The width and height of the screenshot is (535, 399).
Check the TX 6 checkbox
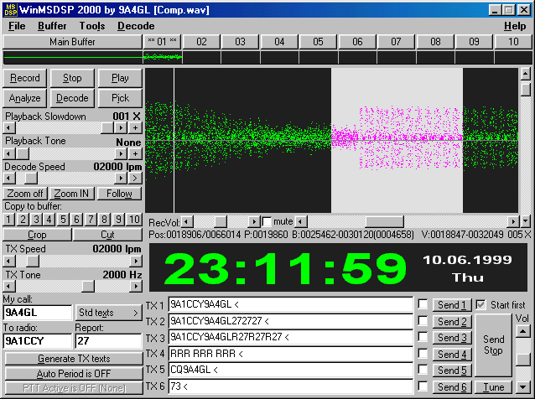click(423, 386)
